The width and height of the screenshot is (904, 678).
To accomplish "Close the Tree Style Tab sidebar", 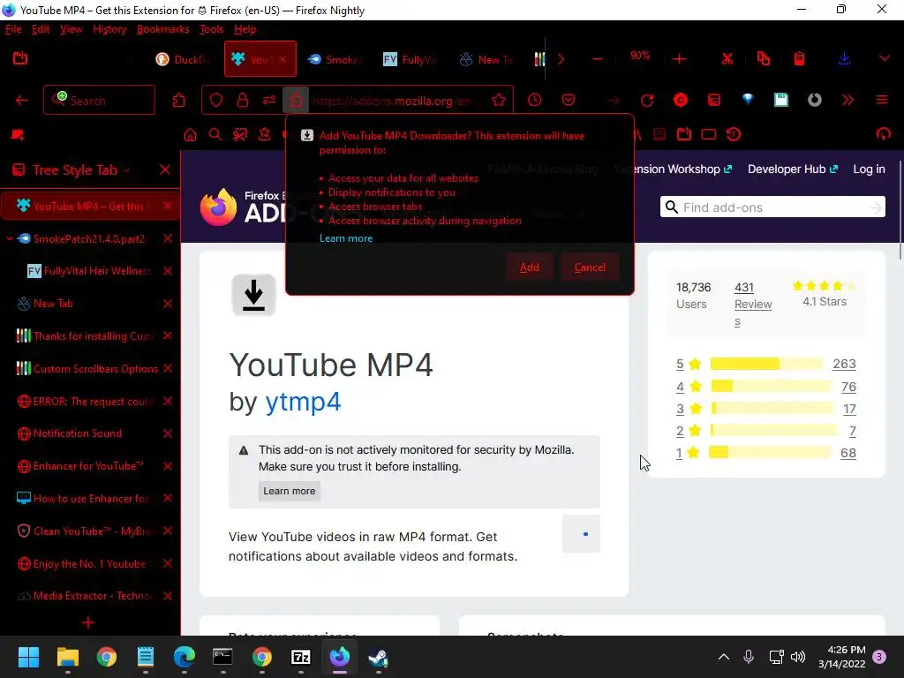I will [165, 170].
